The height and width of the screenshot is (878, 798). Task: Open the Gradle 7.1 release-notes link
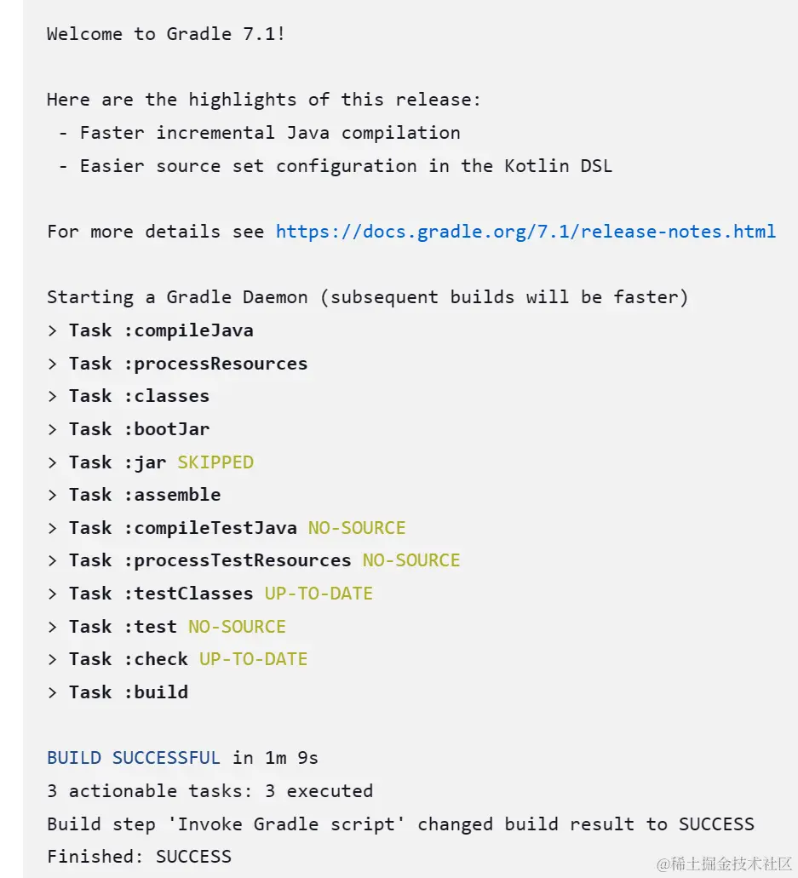(525, 232)
